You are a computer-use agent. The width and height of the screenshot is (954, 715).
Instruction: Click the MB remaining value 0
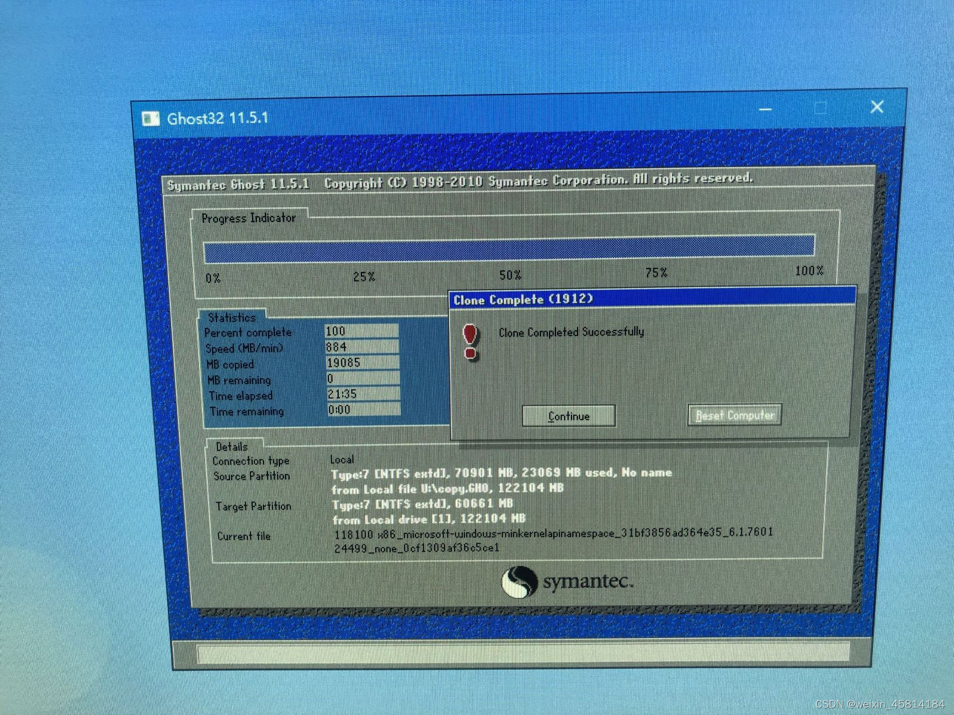tap(363, 378)
